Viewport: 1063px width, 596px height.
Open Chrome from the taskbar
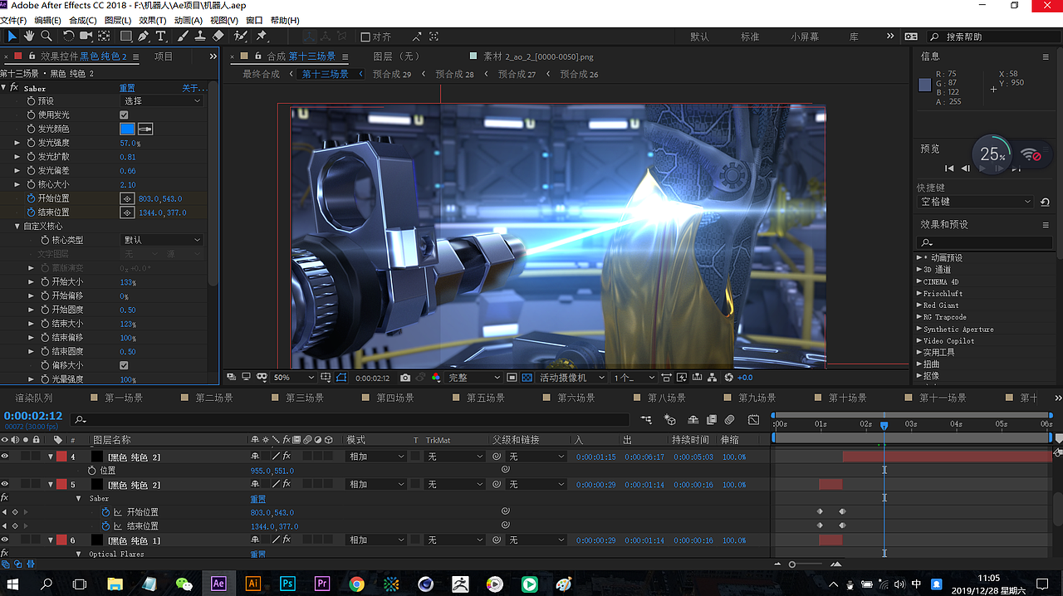tap(356, 584)
